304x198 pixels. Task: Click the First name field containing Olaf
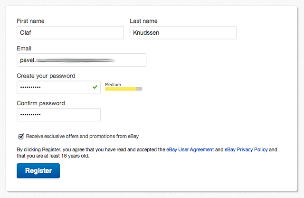coord(70,33)
